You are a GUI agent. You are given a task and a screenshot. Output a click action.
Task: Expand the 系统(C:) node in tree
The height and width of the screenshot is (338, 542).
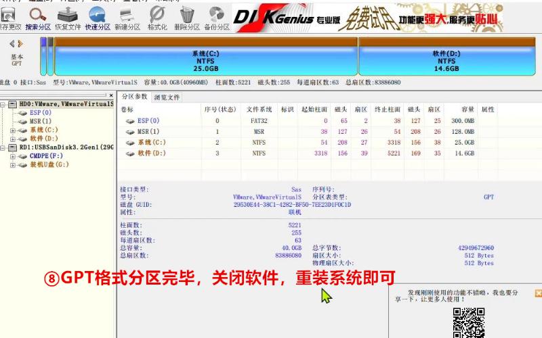tap(13, 130)
